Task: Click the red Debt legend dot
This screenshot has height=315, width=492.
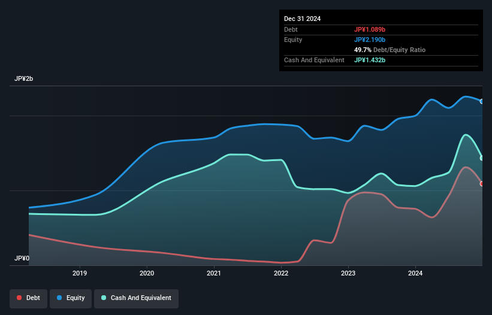Action: pyautogui.click(x=19, y=298)
